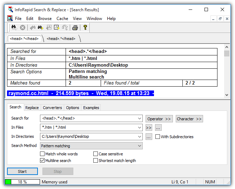The height and width of the screenshot is (189, 235).
Task: Open the Edit menu
Action: point(30,19)
